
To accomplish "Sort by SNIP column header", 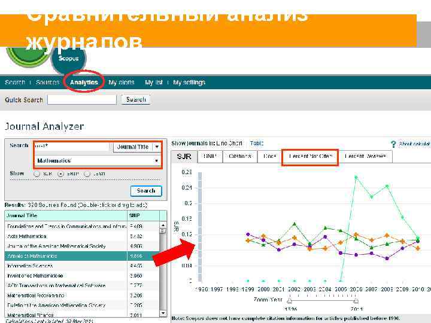I will [x=143, y=215].
